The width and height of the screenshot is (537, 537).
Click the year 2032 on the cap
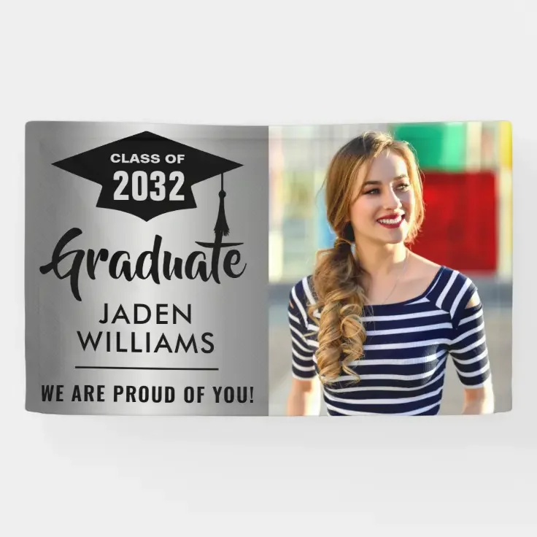tap(149, 186)
